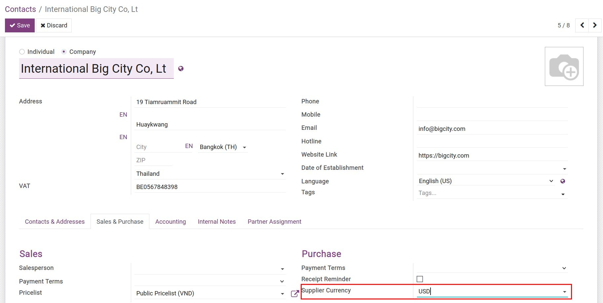Open the Pricelist external link icon
603x303 pixels.
pyautogui.click(x=294, y=293)
